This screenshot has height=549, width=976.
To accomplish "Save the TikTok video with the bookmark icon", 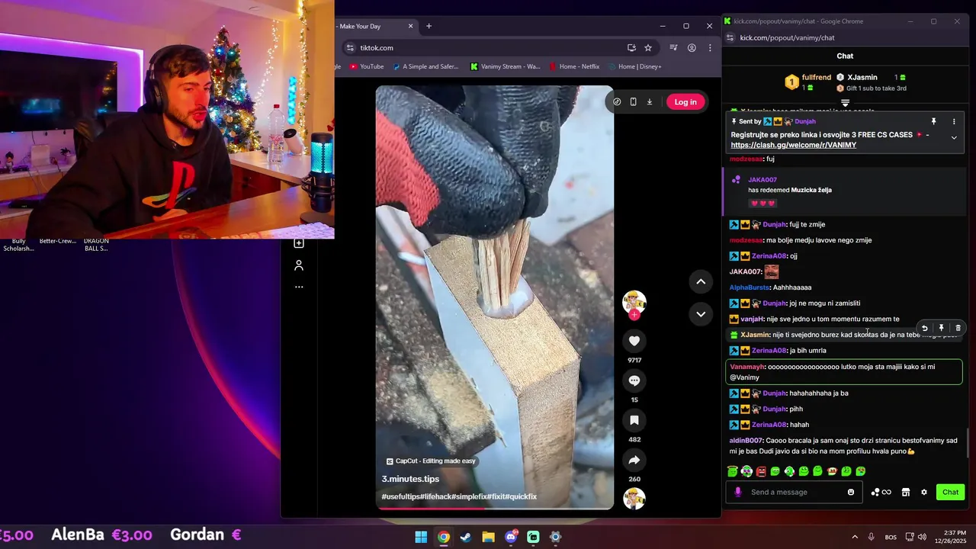I will coord(634,420).
